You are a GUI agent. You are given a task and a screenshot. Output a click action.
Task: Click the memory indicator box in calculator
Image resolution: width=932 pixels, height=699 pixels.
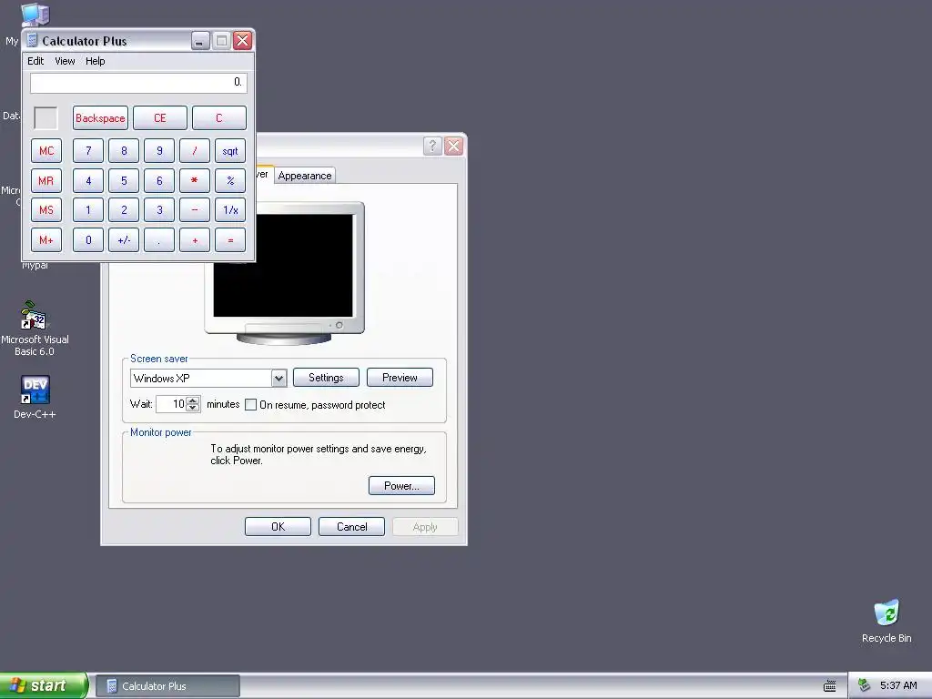pyautogui.click(x=46, y=117)
